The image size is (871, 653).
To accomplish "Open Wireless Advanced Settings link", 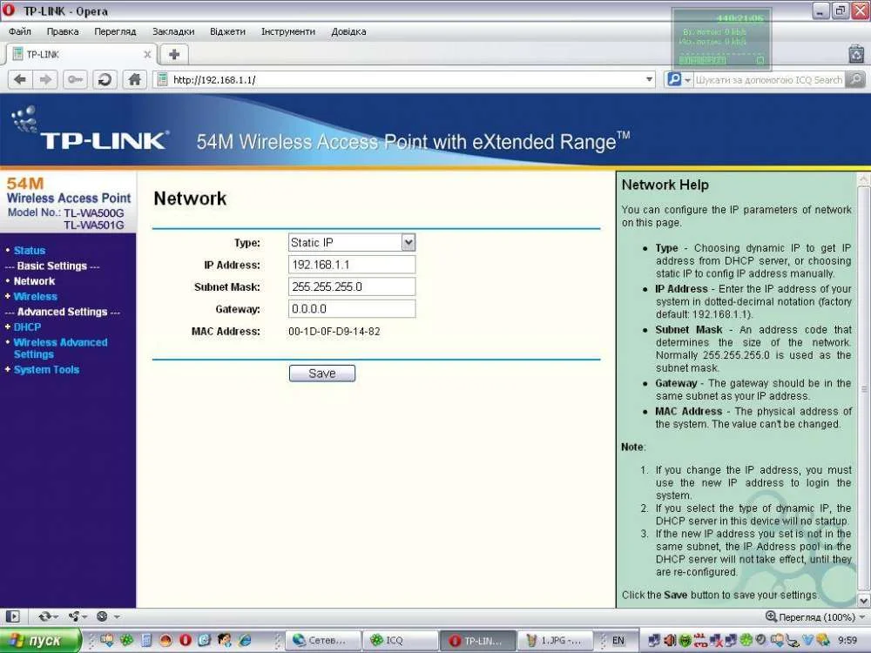I will point(61,348).
